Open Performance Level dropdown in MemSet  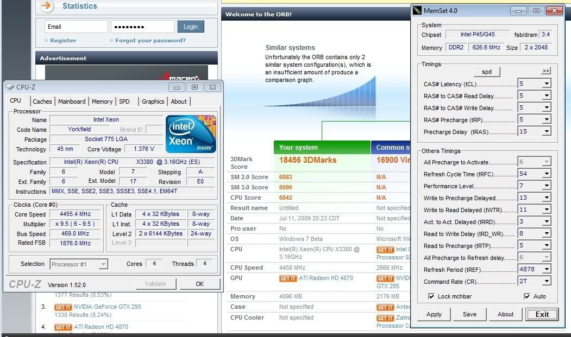(x=546, y=186)
